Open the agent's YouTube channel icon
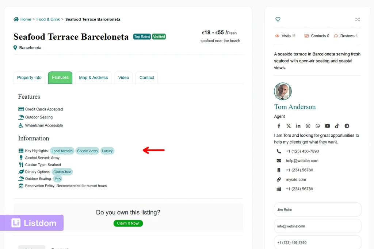 pyautogui.click(x=327, y=126)
